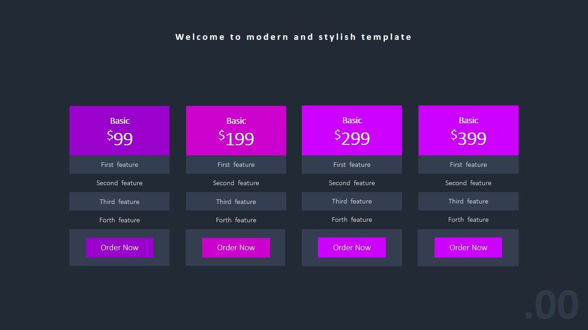Click Second feature in the $199 column
Screen dimensions: 588x330
coord(236,183)
